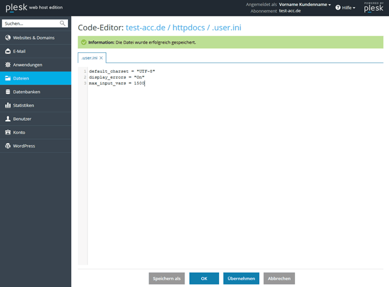Click the Hilfe question mark icon
This screenshot has width=389, height=287.
coord(338,8)
